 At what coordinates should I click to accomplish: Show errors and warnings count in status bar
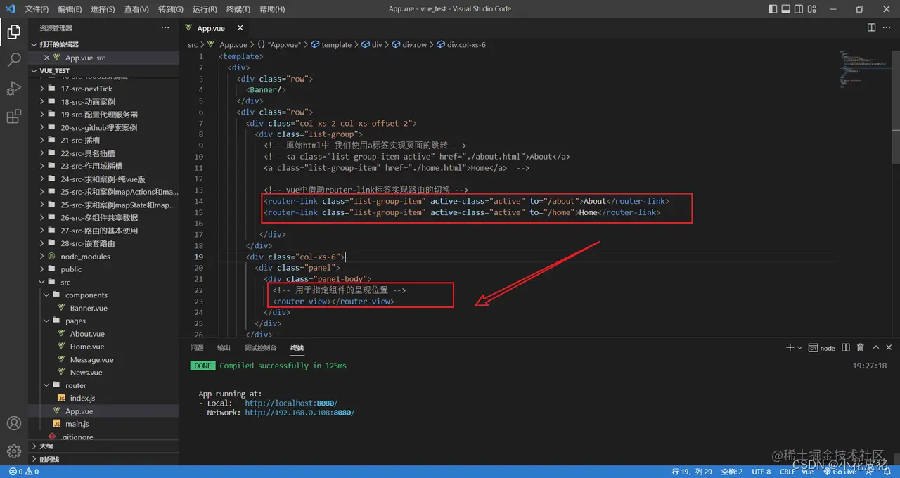(x=24, y=472)
